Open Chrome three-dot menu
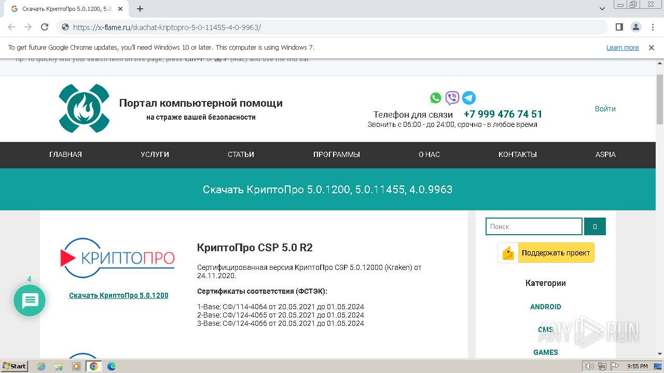664x373 pixels. pos(652,27)
